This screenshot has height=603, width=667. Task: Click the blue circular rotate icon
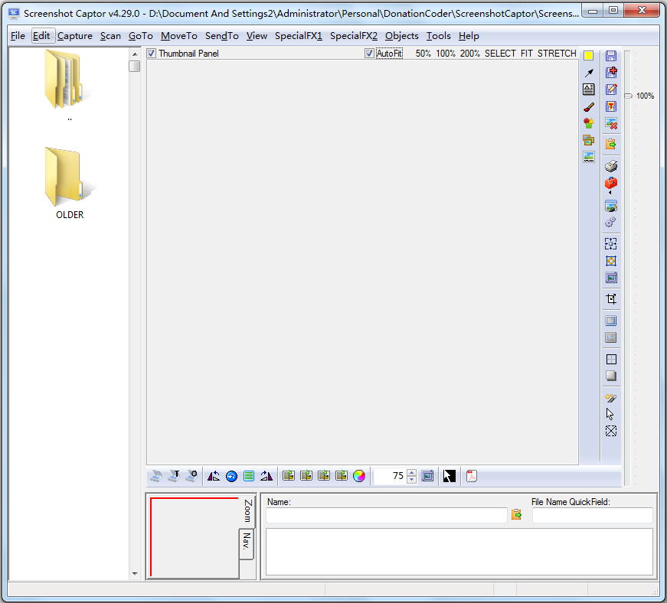tap(231, 477)
